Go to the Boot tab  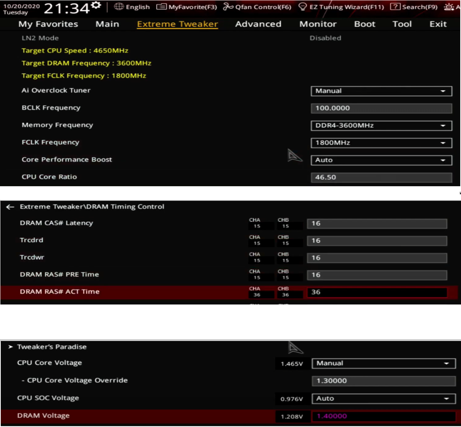[x=364, y=24]
